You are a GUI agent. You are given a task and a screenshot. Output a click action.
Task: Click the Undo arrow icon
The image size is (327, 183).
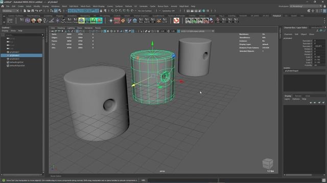[37, 11]
